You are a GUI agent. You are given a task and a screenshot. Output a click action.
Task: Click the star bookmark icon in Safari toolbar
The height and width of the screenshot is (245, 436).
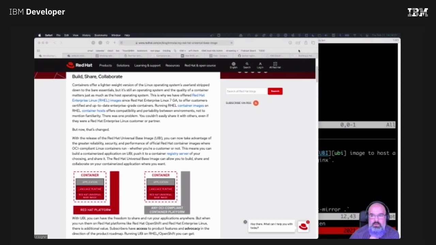[107, 43]
